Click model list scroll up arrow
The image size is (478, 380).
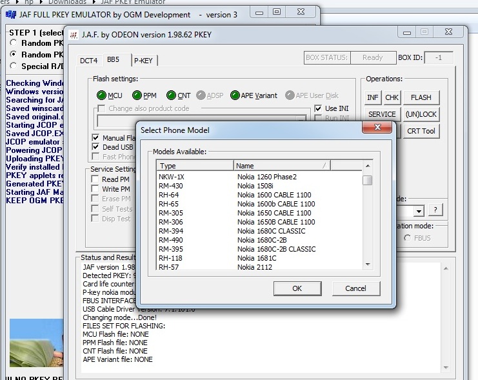tap(368, 166)
